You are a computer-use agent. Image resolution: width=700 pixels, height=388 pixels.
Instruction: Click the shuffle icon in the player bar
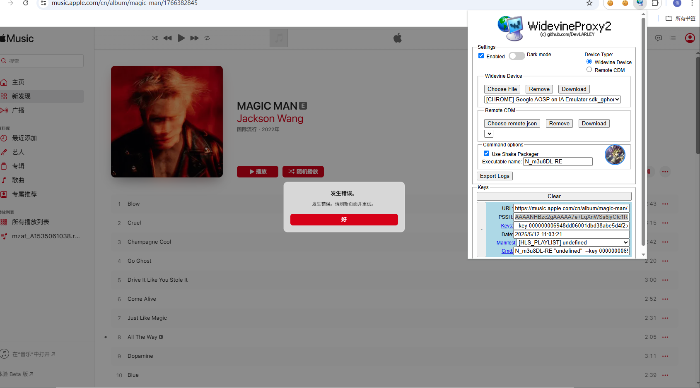click(x=155, y=38)
